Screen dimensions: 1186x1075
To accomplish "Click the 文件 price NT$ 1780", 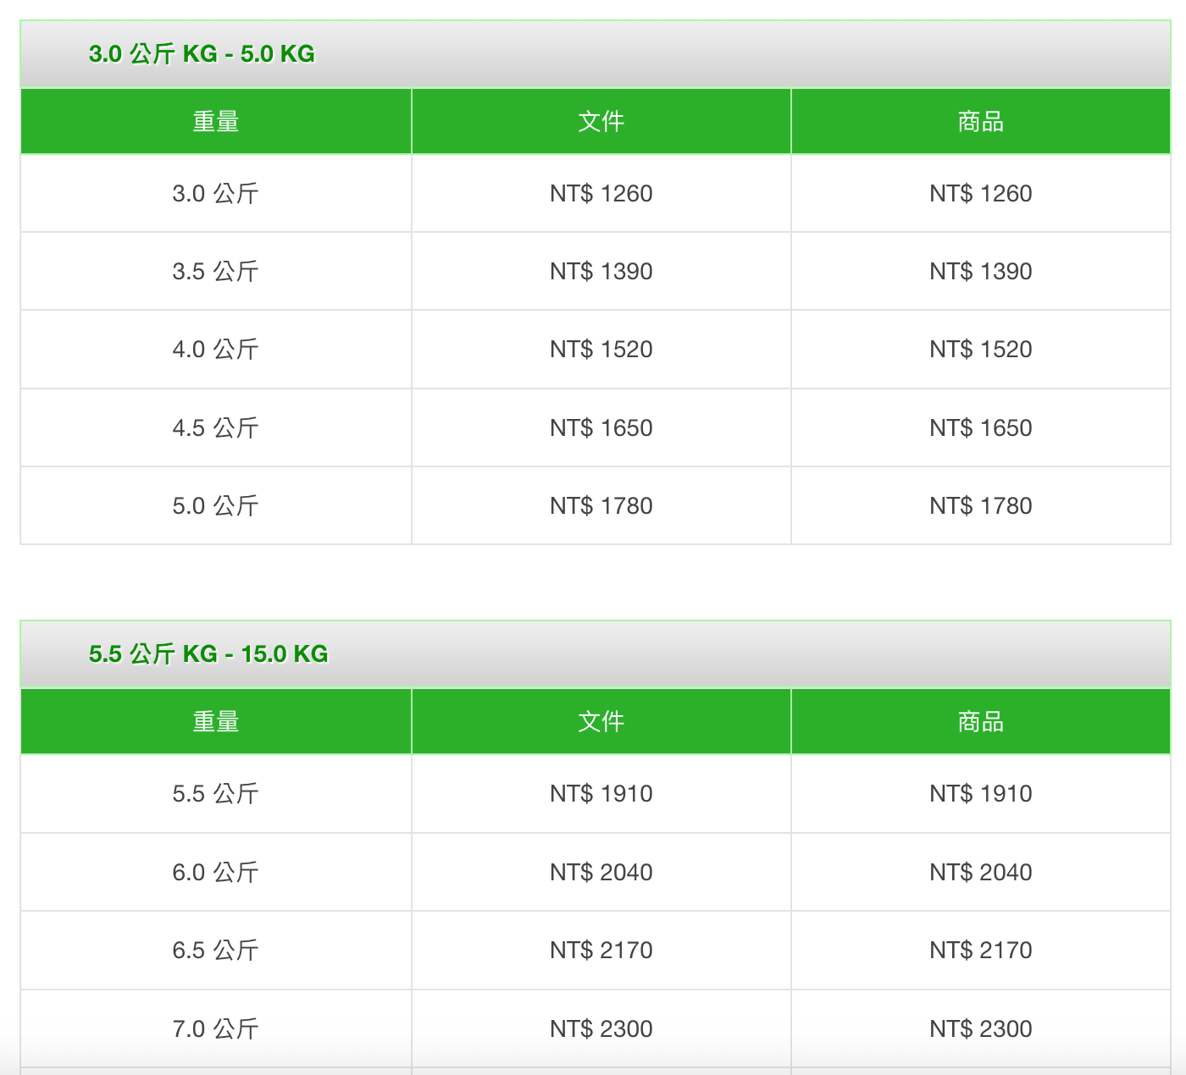I will pos(601,506).
